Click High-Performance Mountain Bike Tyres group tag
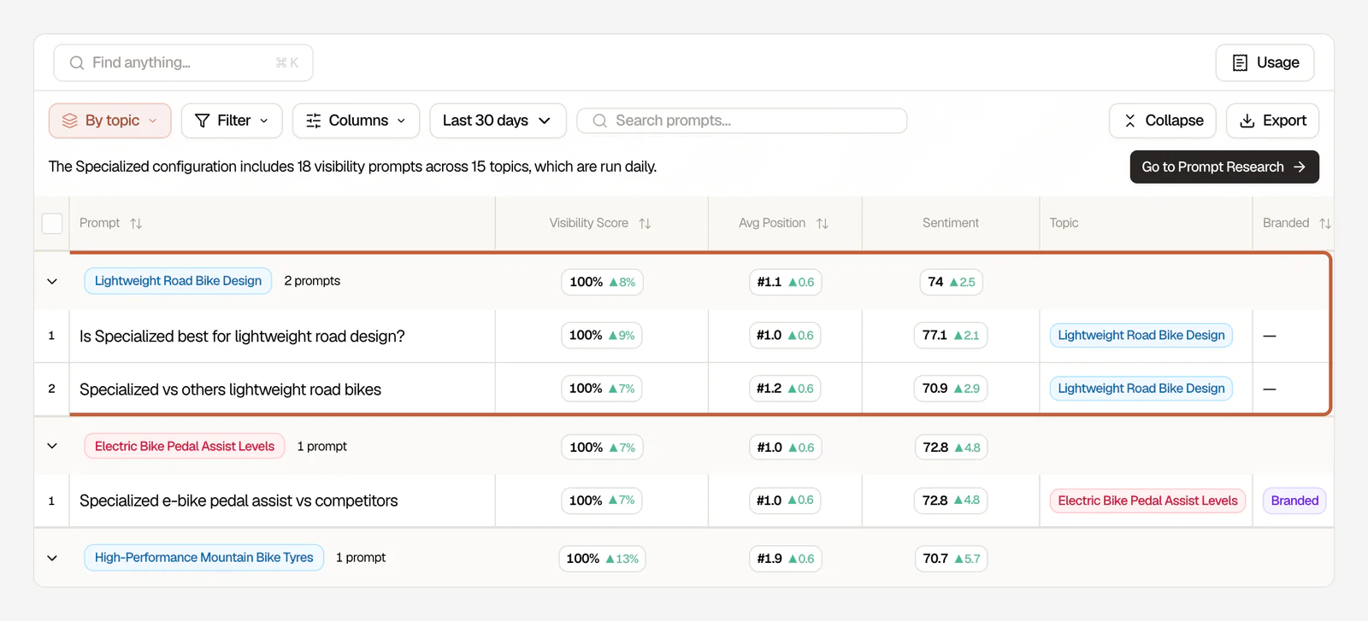The image size is (1368, 621). pos(203,558)
